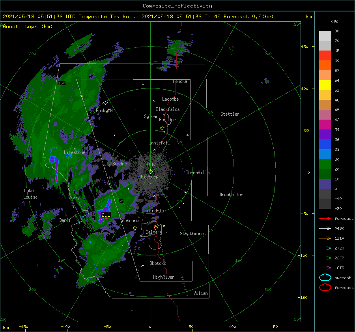355x332 pixels.
Task: Click the Didsbury city label
Action: pos(149,177)
